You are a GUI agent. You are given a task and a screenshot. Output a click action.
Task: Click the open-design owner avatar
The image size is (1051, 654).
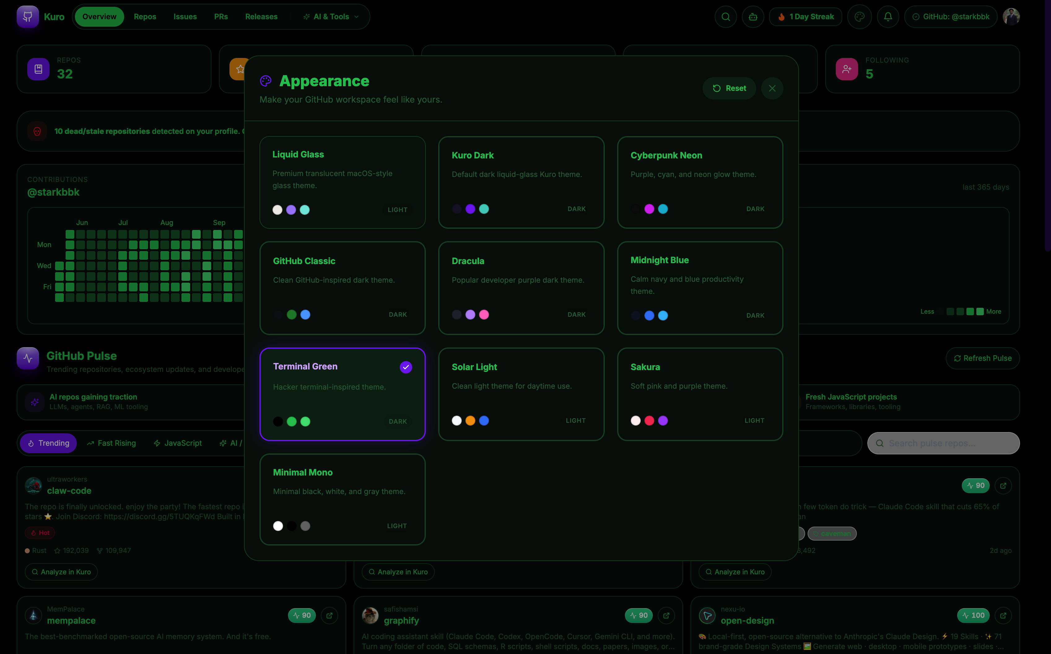coord(707,615)
